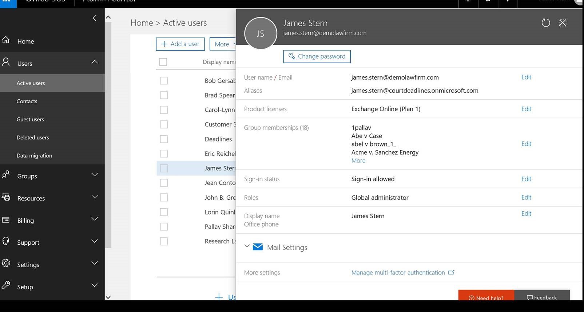
Task: Click Home in the breadcrumb
Action: pos(142,23)
